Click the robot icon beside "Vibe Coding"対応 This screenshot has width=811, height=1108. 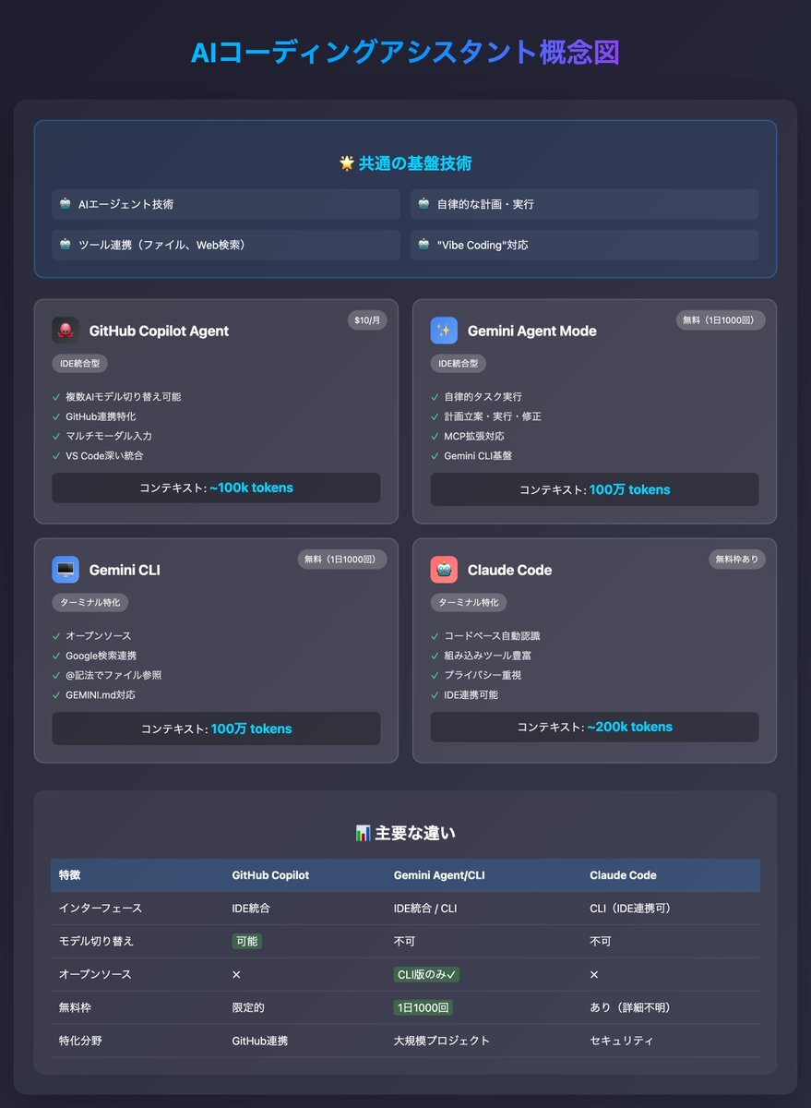423,245
